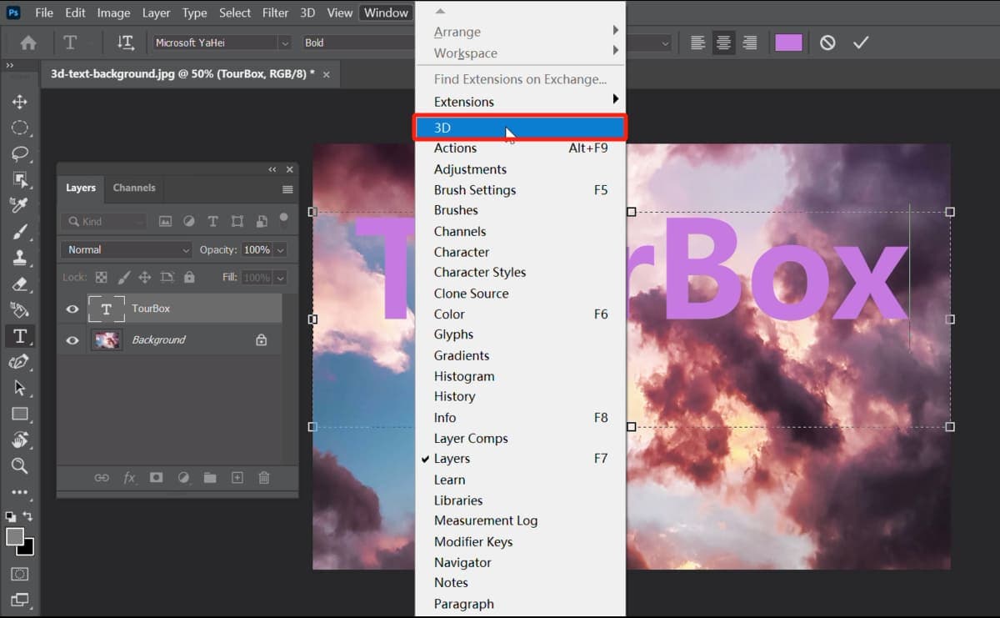Screen dimensions: 1000x618
Task: Select the Move tool
Action: pyautogui.click(x=19, y=102)
